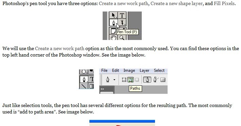Open the Select menu
241x126 pixels.
[159, 70]
